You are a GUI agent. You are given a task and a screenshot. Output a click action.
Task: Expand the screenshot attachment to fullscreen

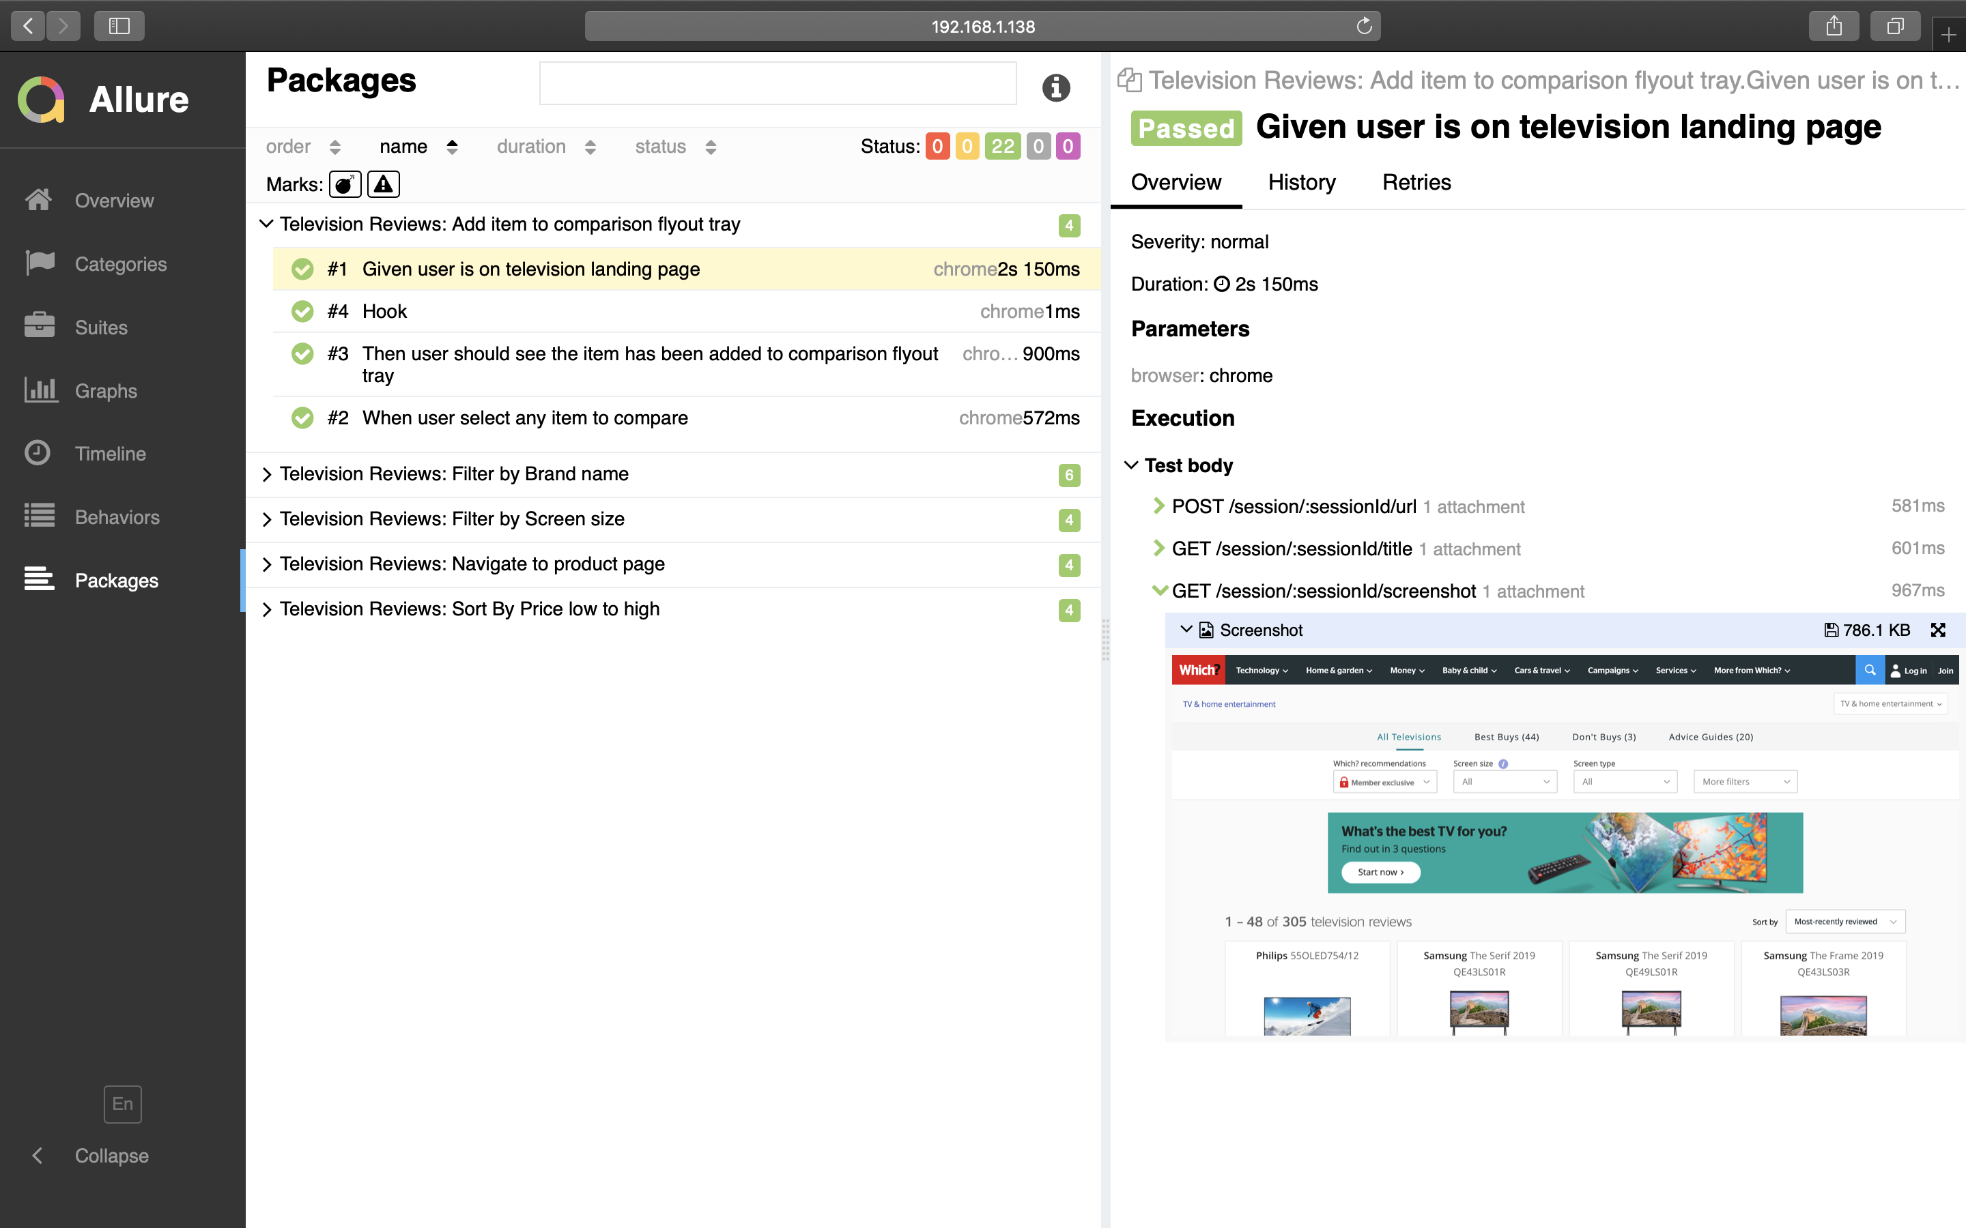[x=1939, y=630]
